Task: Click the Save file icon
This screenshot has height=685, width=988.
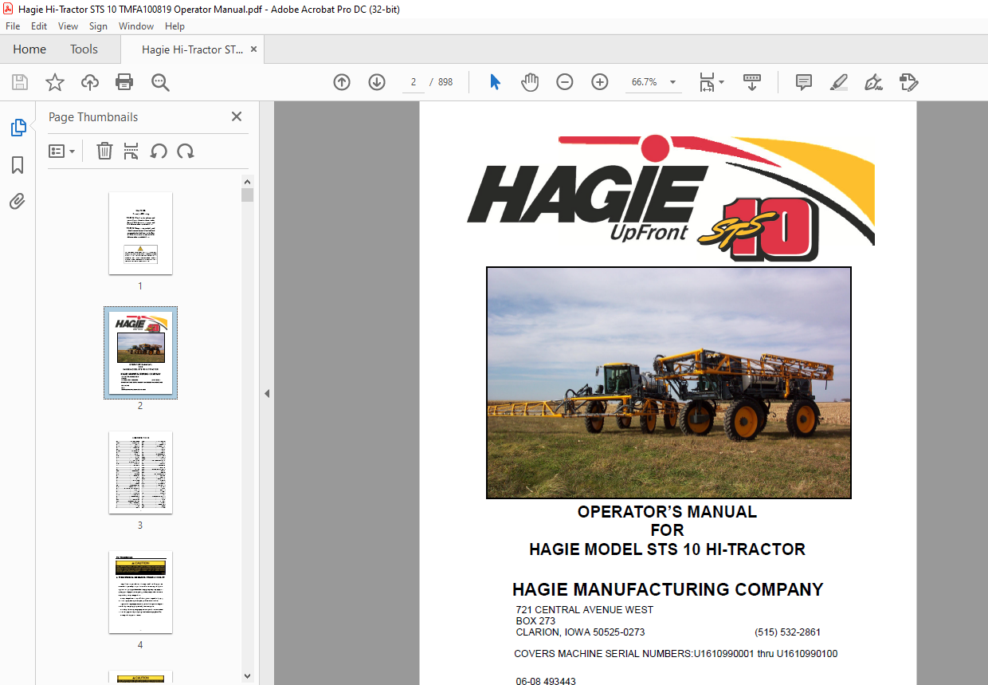Action: 20,82
